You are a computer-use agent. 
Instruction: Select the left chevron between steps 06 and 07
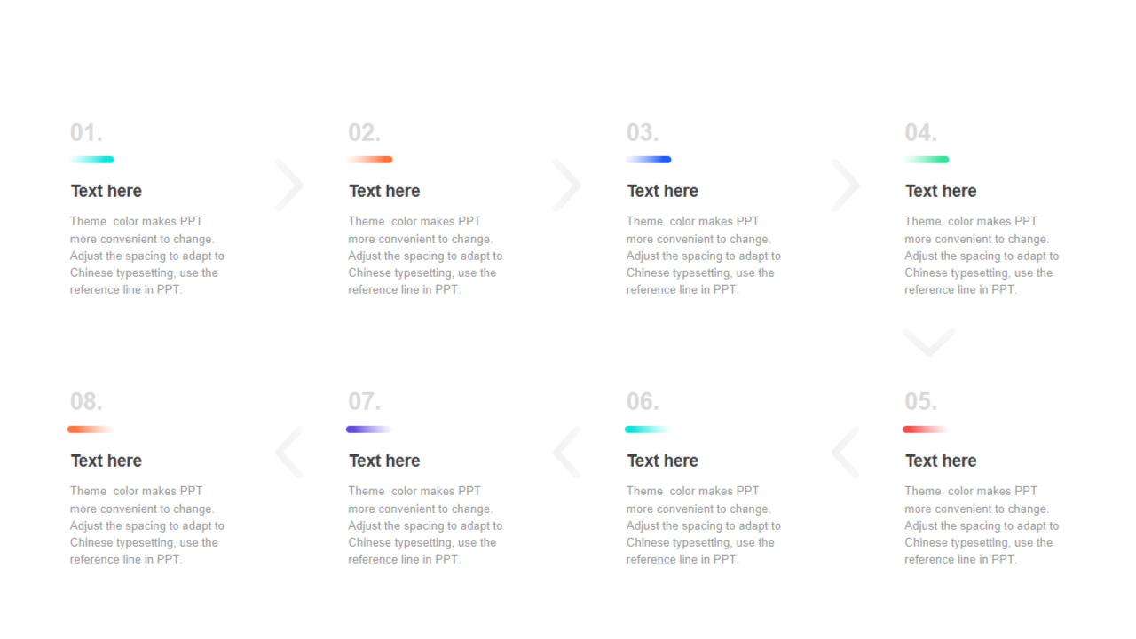(566, 452)
